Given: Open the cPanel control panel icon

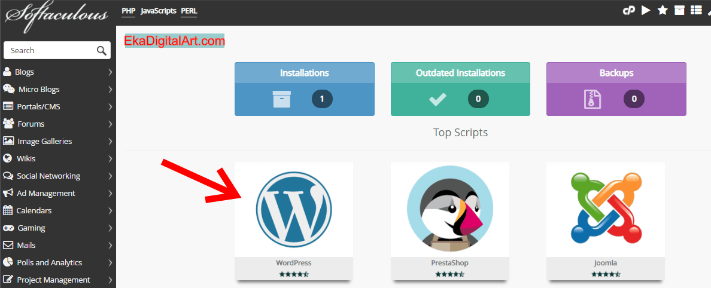Looking at the screenshot, I should pos(628,11).
